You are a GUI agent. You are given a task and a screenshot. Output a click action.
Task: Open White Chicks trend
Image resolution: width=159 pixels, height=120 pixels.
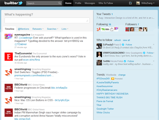coord(103,113)
